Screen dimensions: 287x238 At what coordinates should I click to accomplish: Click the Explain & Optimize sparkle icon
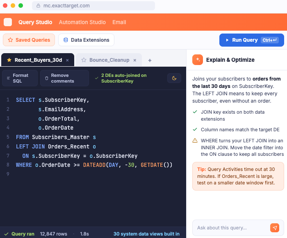198,60
